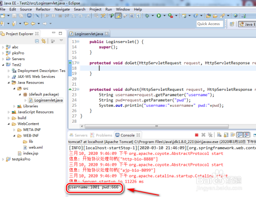Screen dimensions: 256x197
Task: Click the Save icon in toolbar
Action: [14, 16]
